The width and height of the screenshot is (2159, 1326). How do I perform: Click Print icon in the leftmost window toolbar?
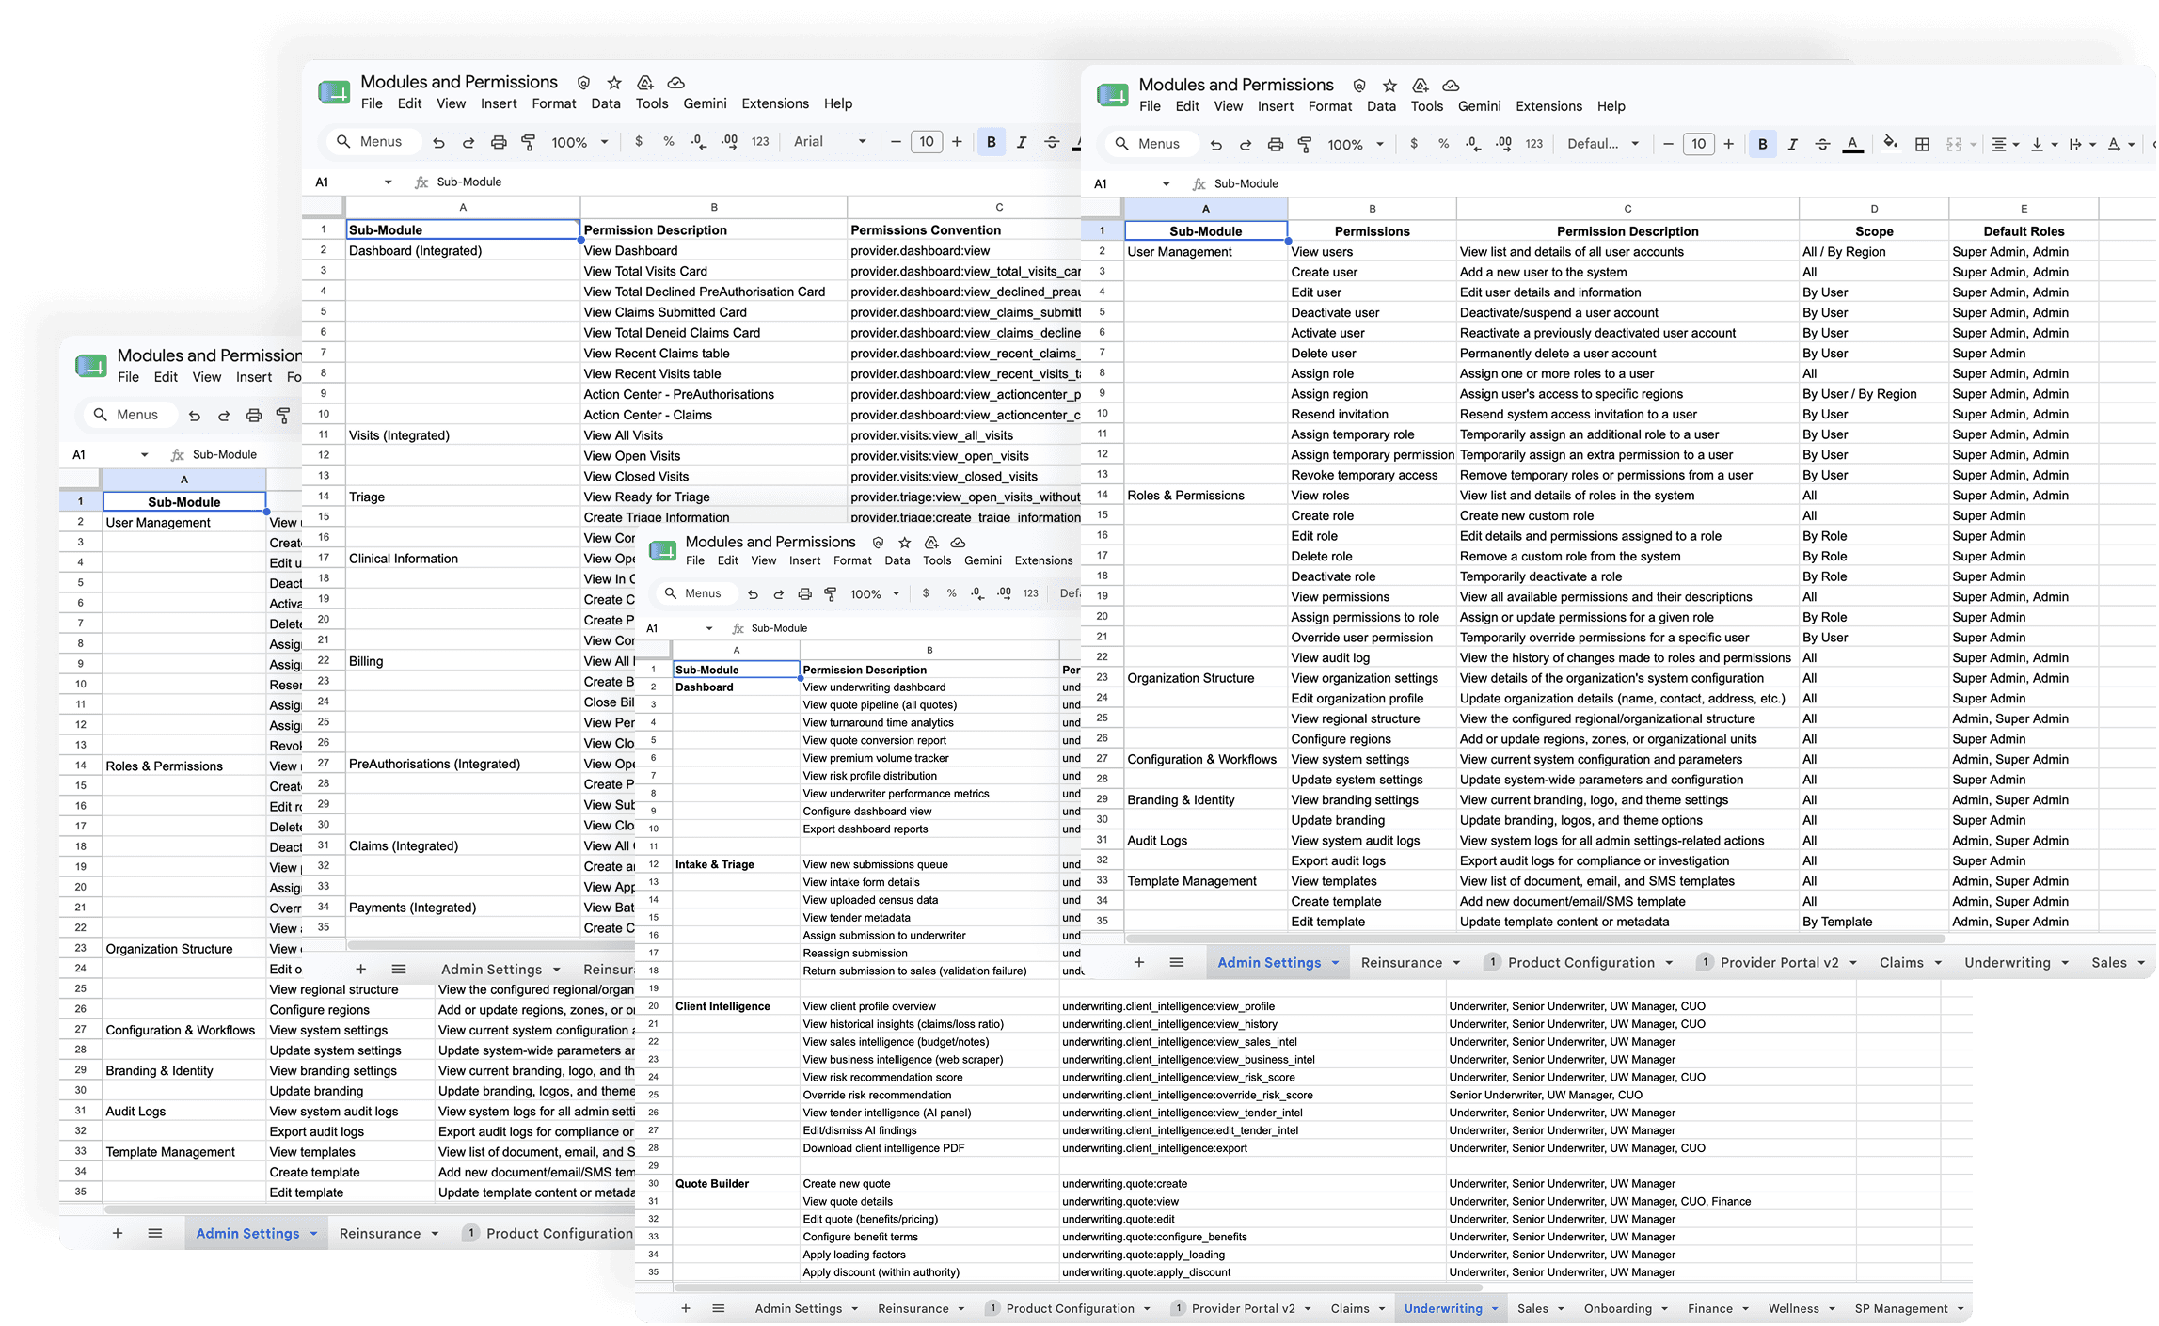click(253, 416)
